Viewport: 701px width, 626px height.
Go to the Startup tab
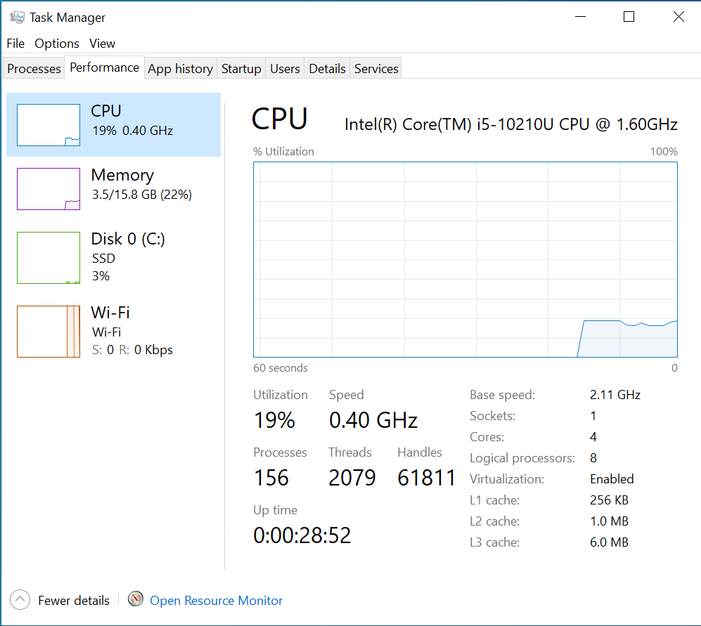(x=241, y=69)
